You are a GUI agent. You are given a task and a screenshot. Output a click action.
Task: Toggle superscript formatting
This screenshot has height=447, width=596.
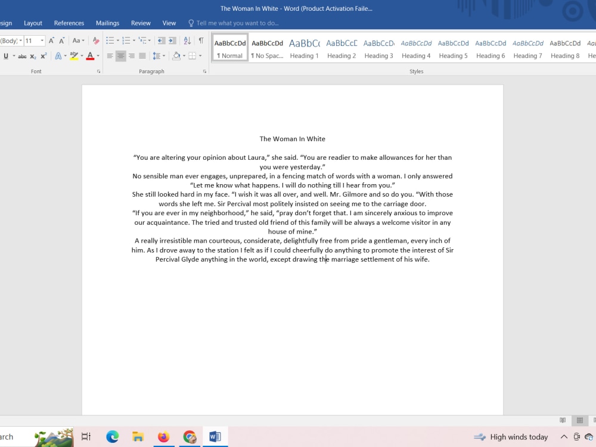(x=44, y=56)
